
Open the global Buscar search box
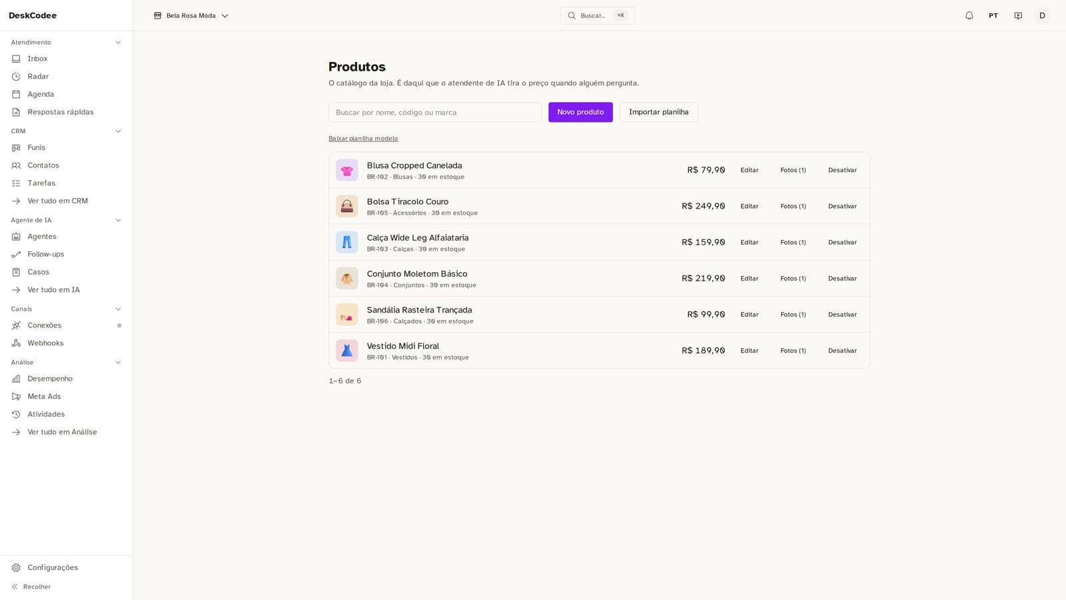598,15
